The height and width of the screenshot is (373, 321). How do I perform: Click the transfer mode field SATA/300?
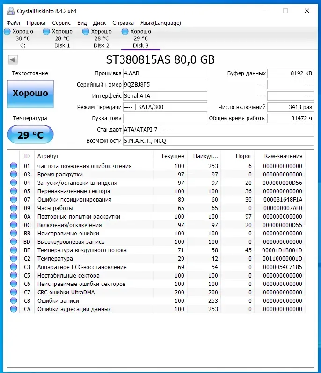[x=165, y=107]
